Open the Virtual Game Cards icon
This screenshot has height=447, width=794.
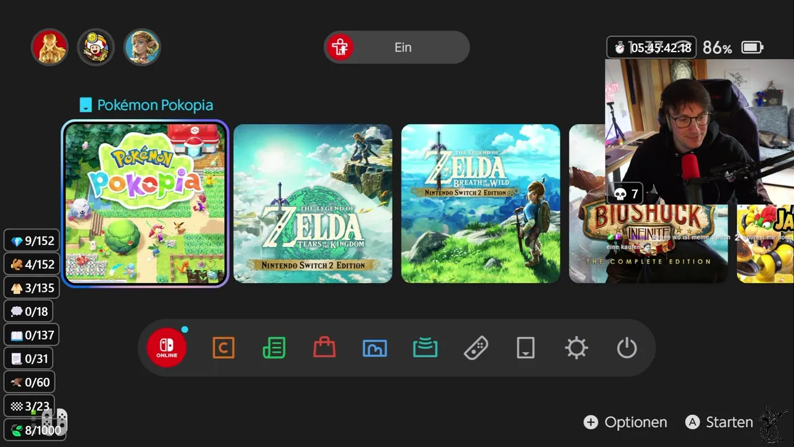pos(525,348)
